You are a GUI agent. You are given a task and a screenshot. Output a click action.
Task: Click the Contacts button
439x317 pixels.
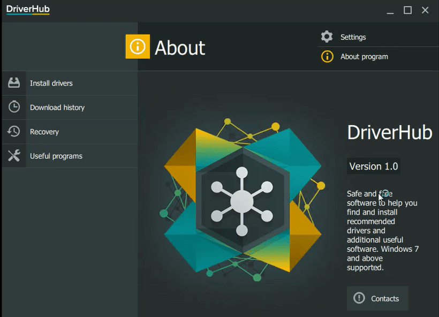tap(377, 298)
